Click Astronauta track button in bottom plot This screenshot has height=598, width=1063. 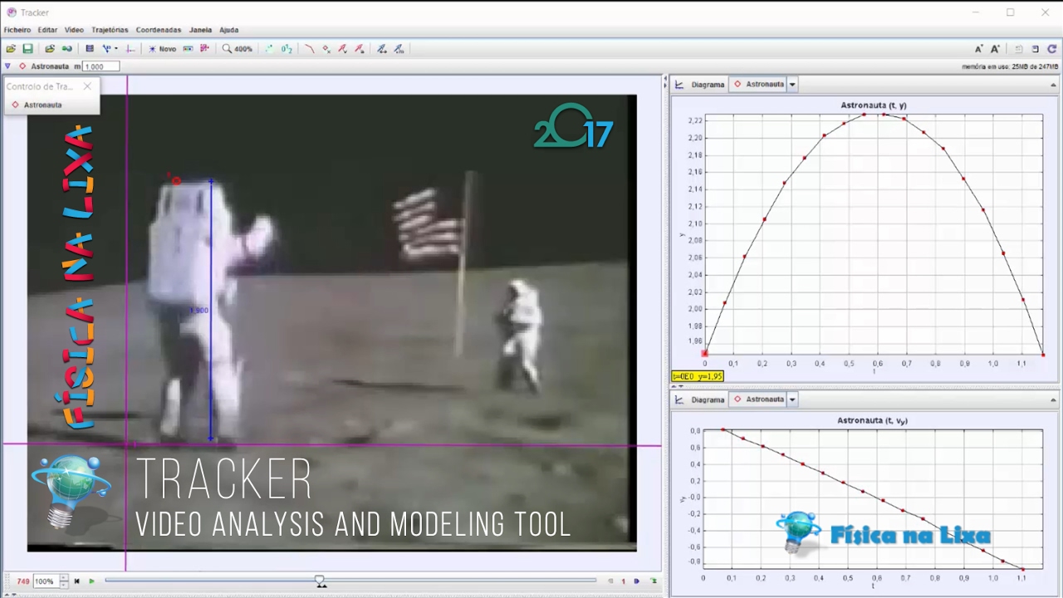(759, 399)
